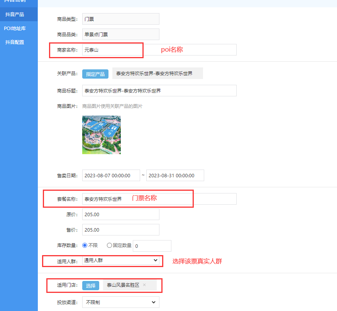Viewport: 337px width, 311px height.
Task: Expand the 适用人群 dropdown
Action: coord(120,261)
